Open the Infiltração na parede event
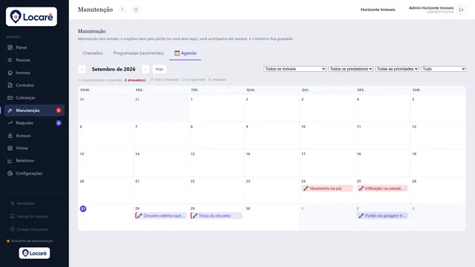The height and width of the screenshot is (267, 475). click(383, 188)
